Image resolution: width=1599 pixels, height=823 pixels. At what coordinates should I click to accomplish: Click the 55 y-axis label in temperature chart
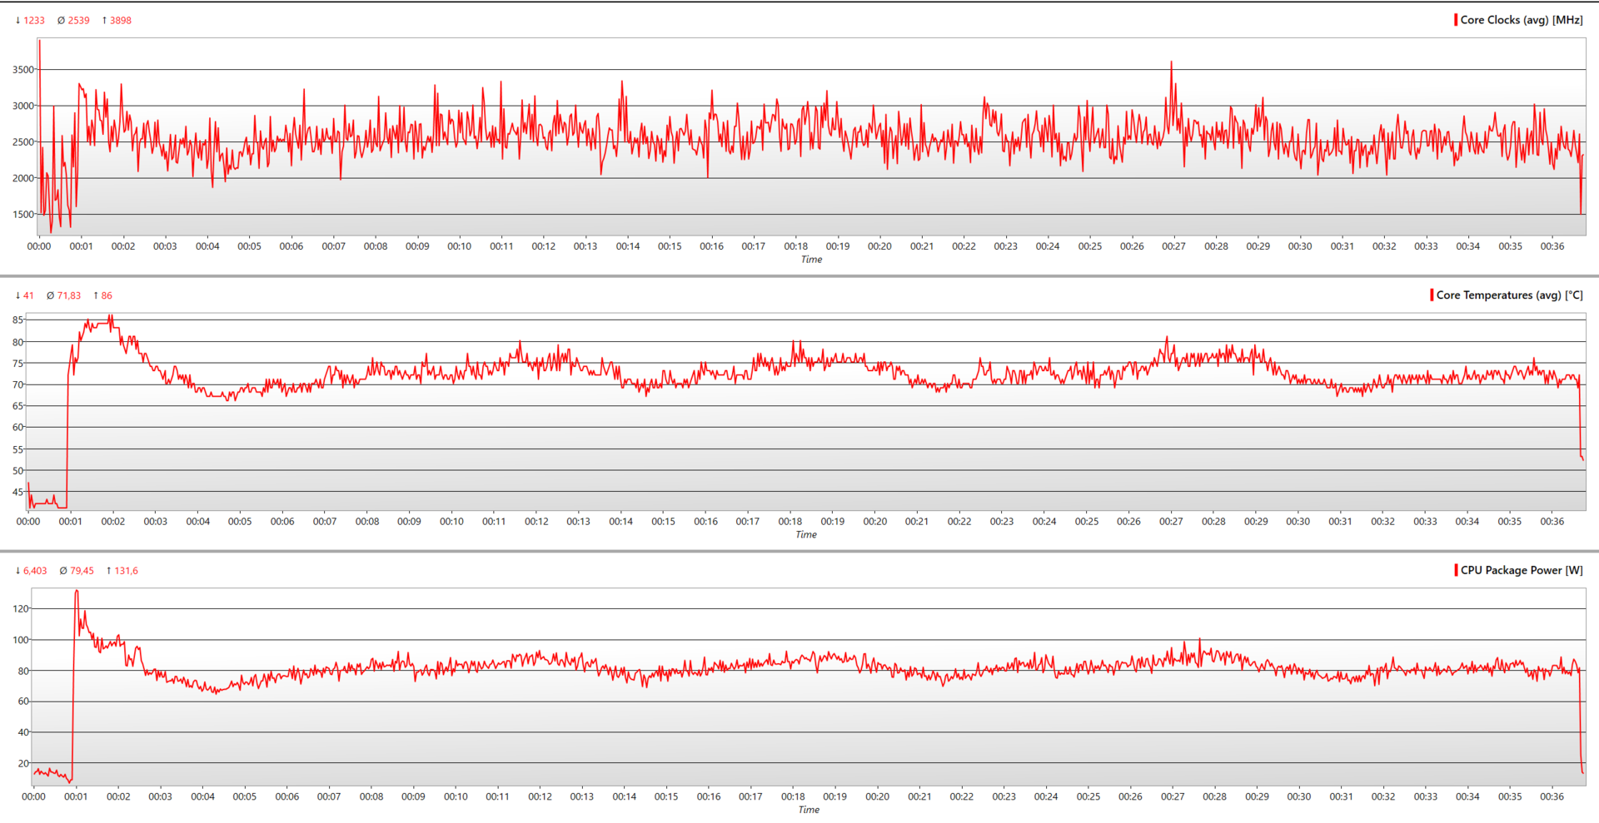[x=18, y=449]
